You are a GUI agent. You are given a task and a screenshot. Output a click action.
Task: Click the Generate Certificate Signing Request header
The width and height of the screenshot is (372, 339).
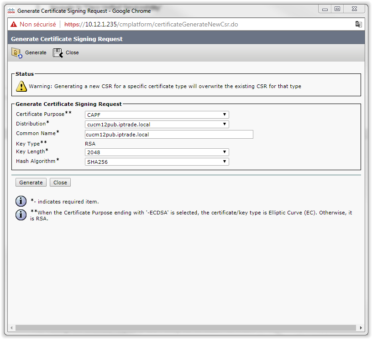point(67,39)
